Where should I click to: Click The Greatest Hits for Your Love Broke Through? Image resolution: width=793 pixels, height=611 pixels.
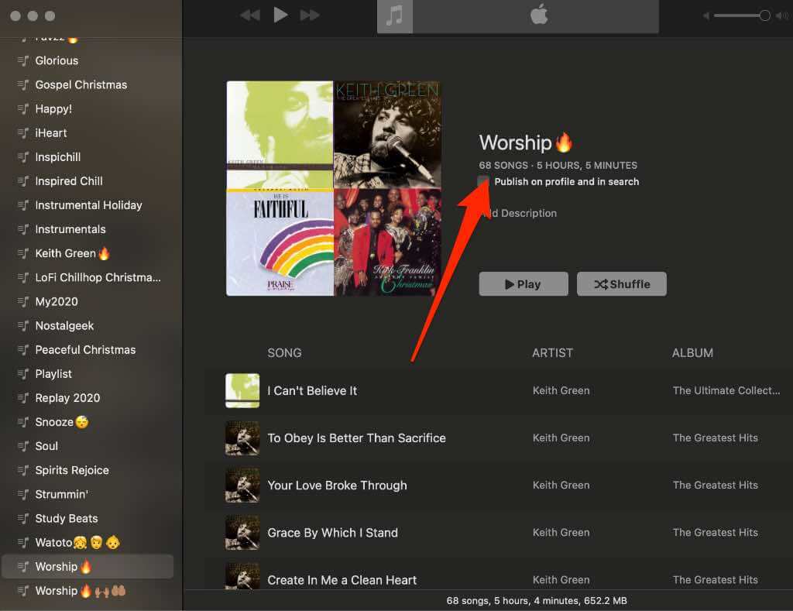[715, 485]
